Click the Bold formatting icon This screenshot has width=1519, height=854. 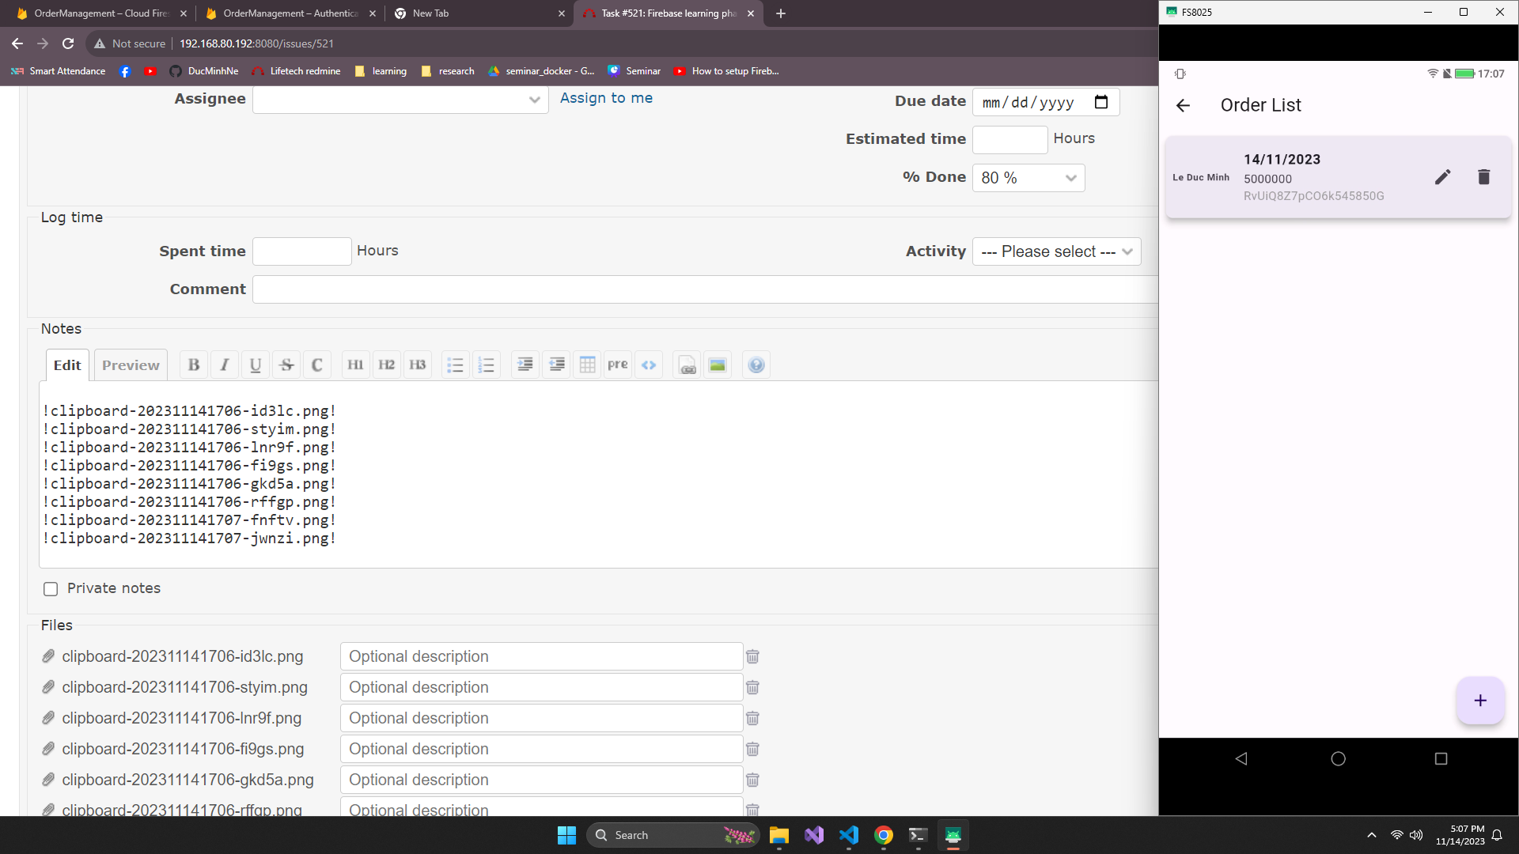point(194,365)
